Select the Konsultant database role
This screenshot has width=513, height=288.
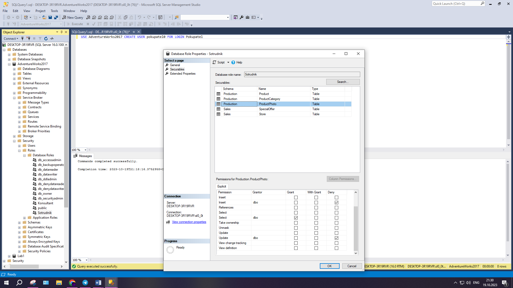point(45,203)
